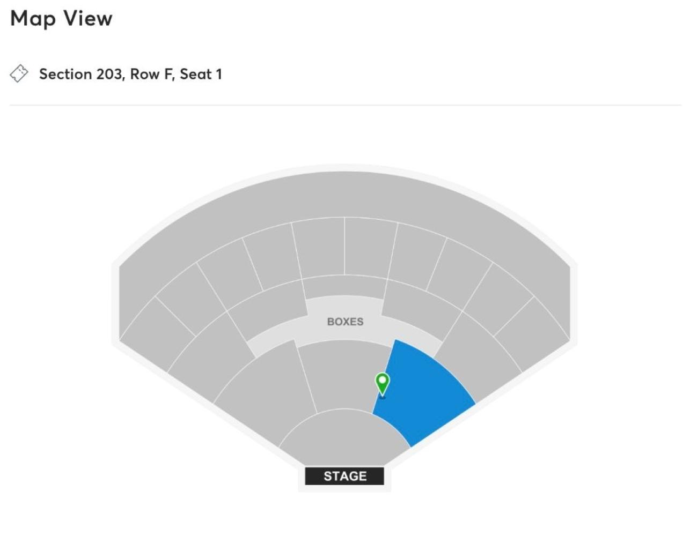Click the green seat location pin
Viewport: 690px width, 536px height.
[382, 383]
